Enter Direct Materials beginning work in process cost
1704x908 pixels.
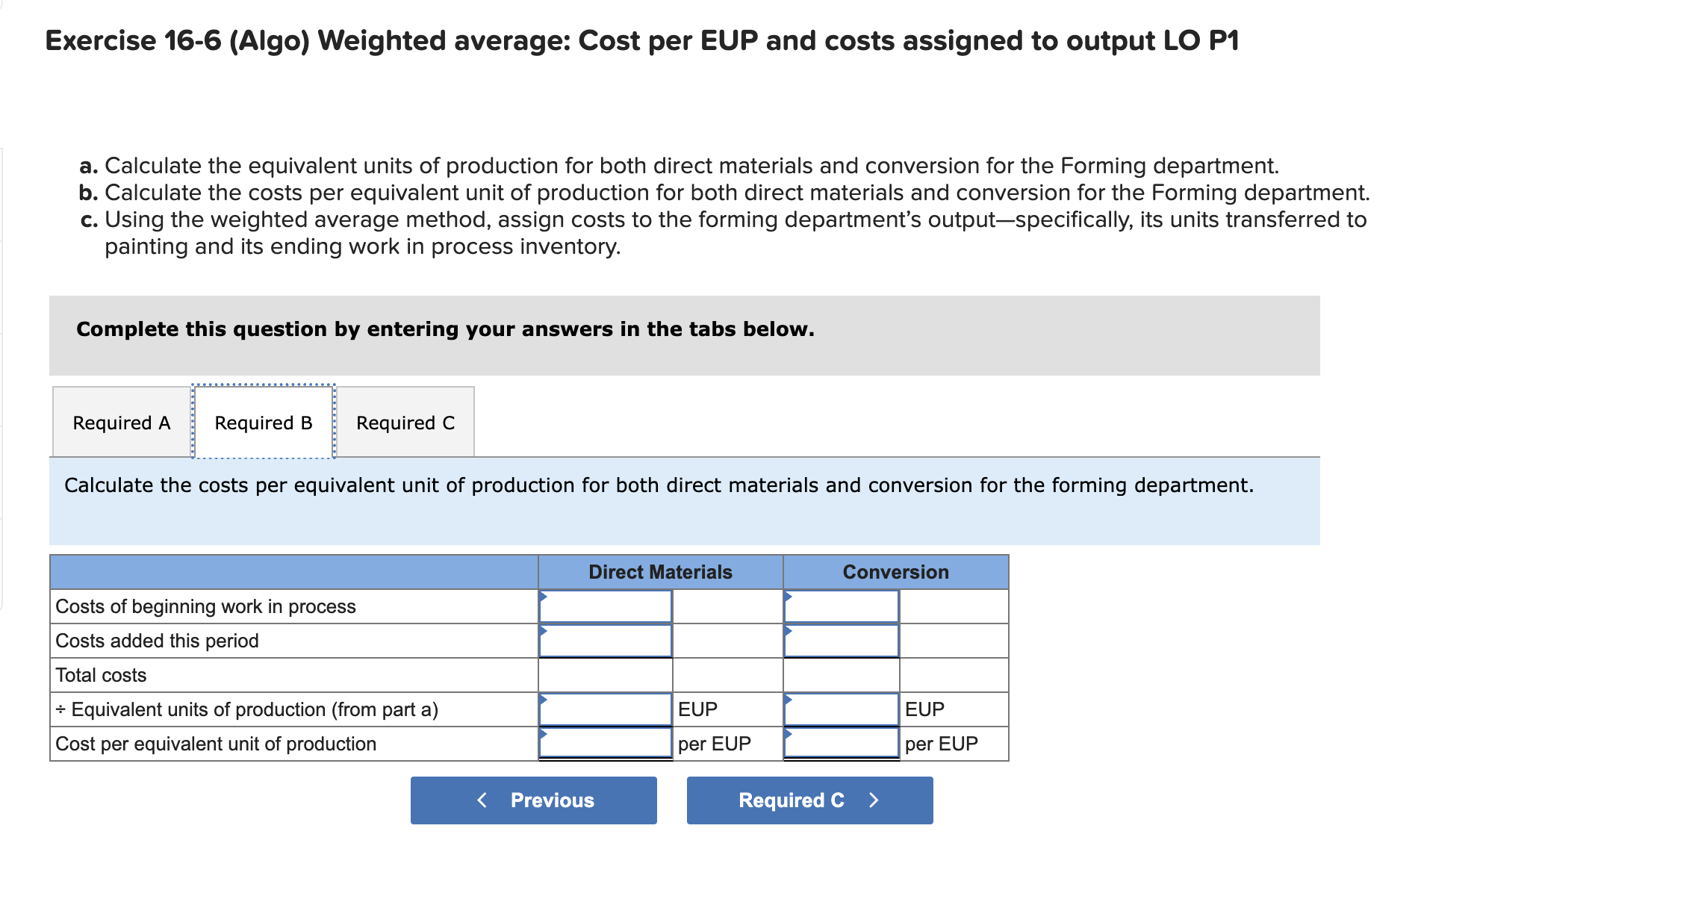[x=606, y=607]
